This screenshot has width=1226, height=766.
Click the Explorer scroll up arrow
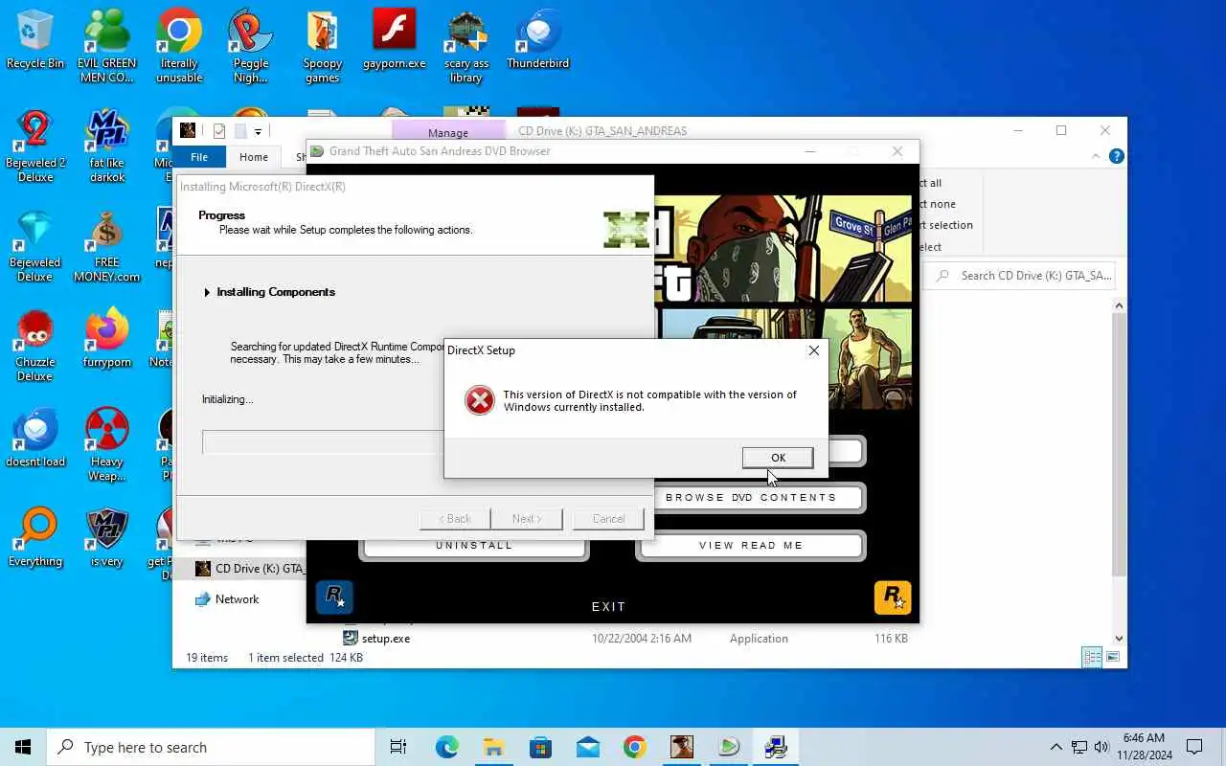(x=1119, y=305)
